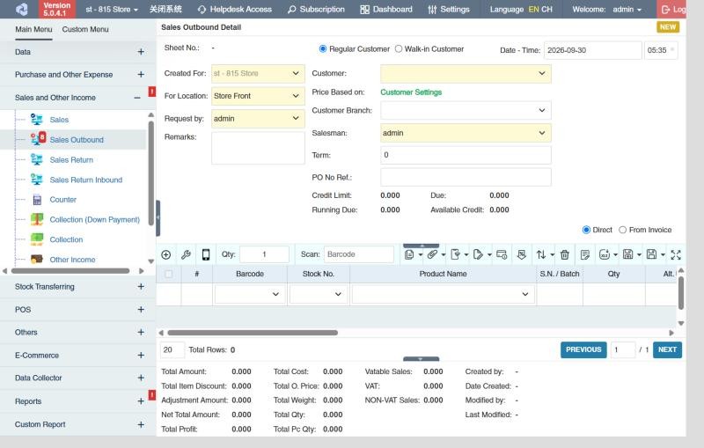The height and width of the screenshot is (448, 704).
Task: Select Walk-in Customer radio button
Action: pos(399,48)
